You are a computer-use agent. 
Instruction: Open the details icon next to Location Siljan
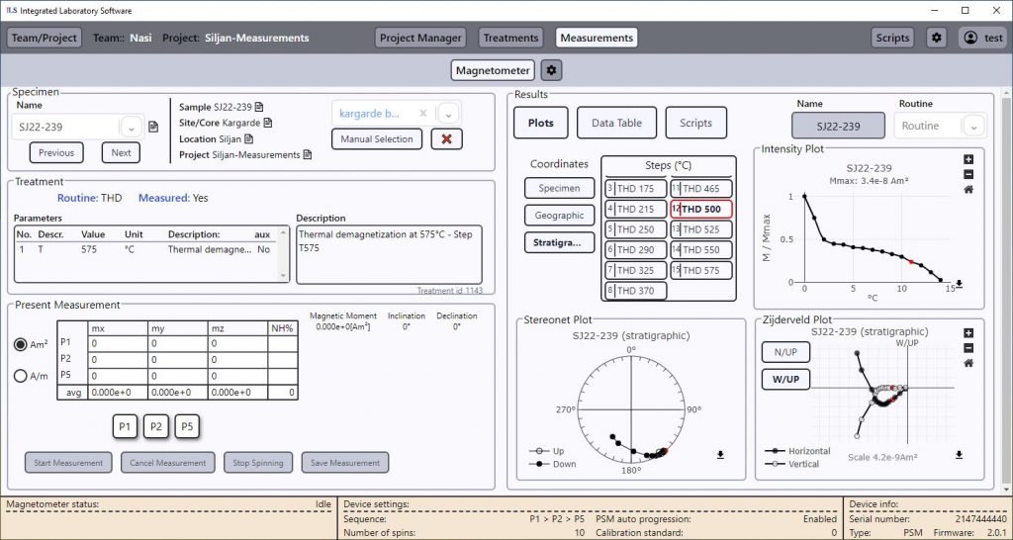tap(248, 139)
